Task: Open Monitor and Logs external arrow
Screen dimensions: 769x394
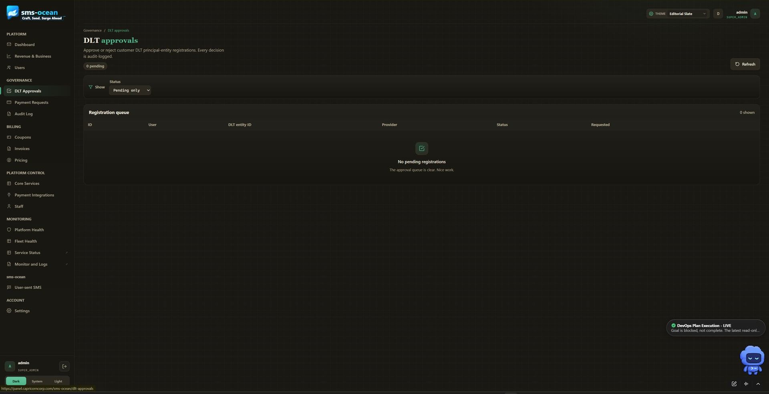Action: [66, 264]
